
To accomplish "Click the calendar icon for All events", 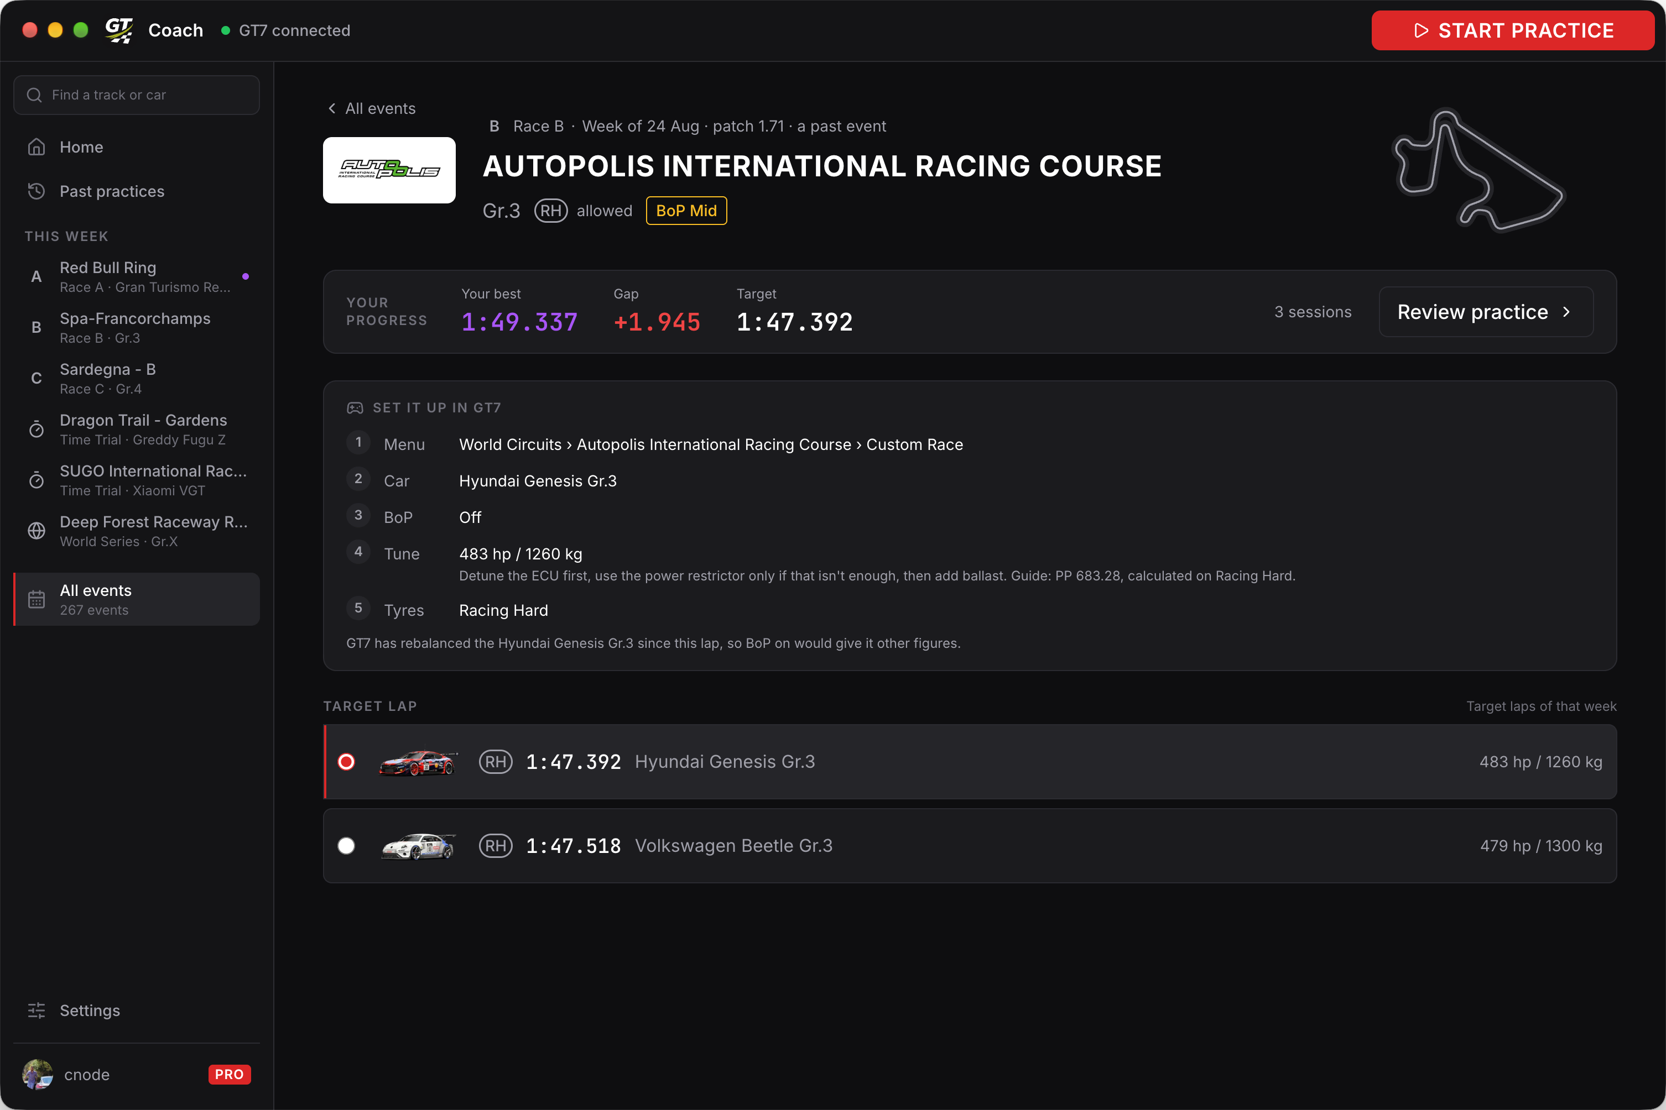I will 36,600.
